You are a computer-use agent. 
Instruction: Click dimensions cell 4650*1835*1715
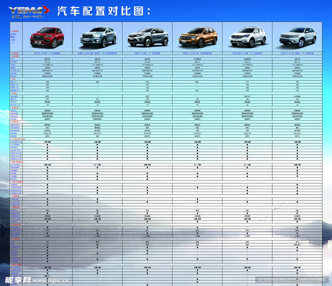pos(47,70)
